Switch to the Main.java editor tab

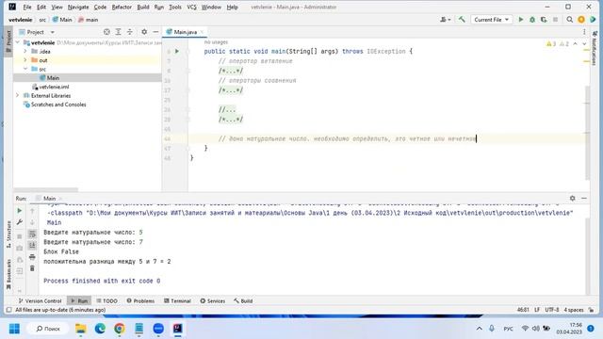[x=185, y=32]
